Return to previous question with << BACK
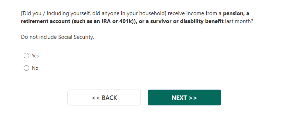Image resolution: width=290 pixels, height=126 pixels. 104,98
